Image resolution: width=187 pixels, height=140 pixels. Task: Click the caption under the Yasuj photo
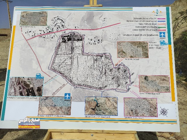pos(132,59)
